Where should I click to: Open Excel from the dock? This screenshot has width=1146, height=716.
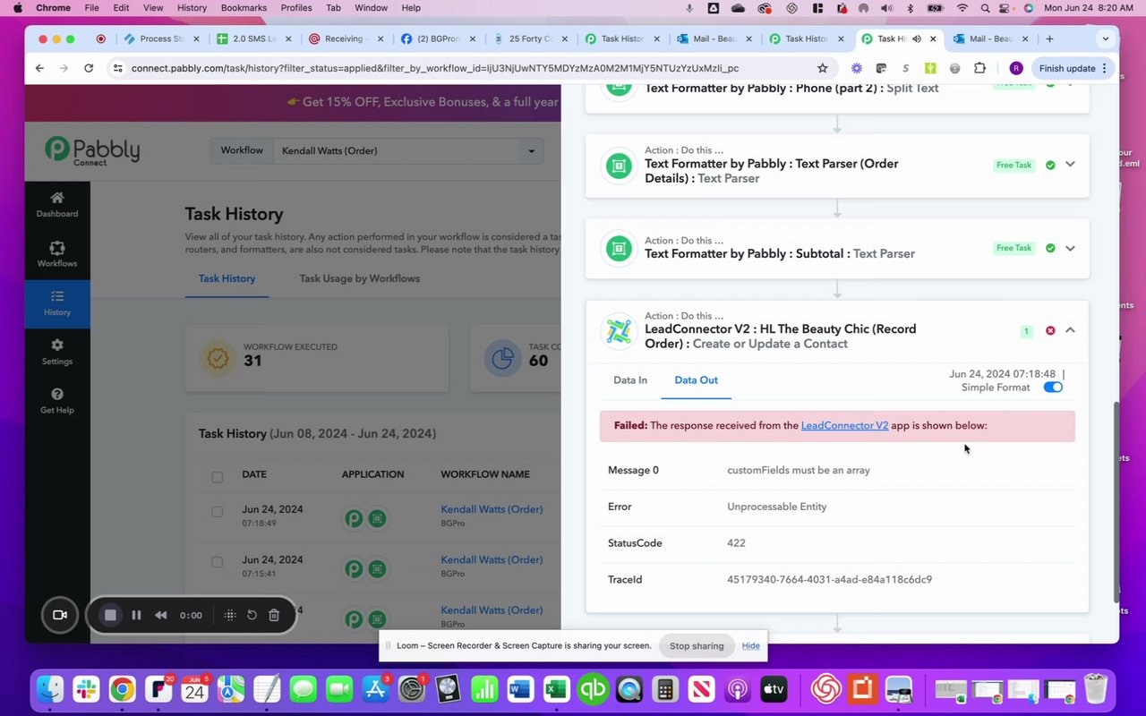(x=556, y=689)
